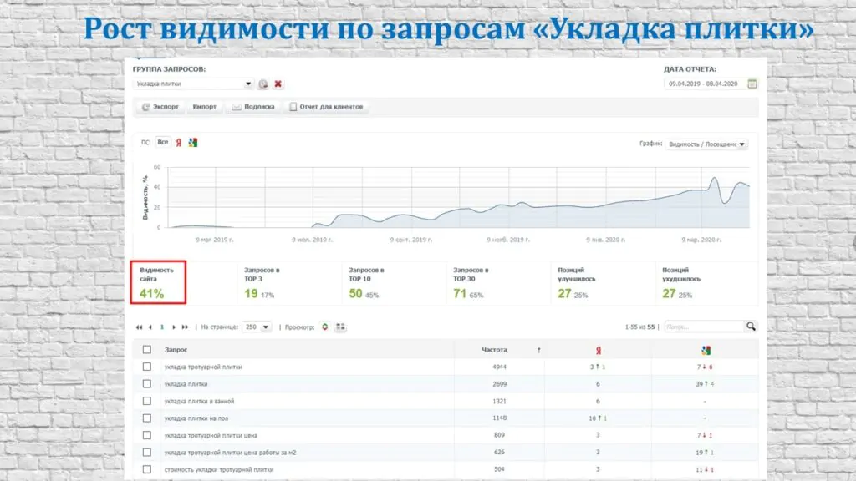The width and height of the screenshot is (856, 481).
Task: Click the Частота column header
Action: click(495, 350)
